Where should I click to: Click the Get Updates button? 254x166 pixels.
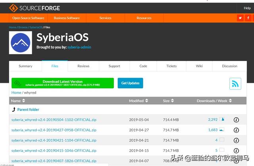[x=131, y=83]
